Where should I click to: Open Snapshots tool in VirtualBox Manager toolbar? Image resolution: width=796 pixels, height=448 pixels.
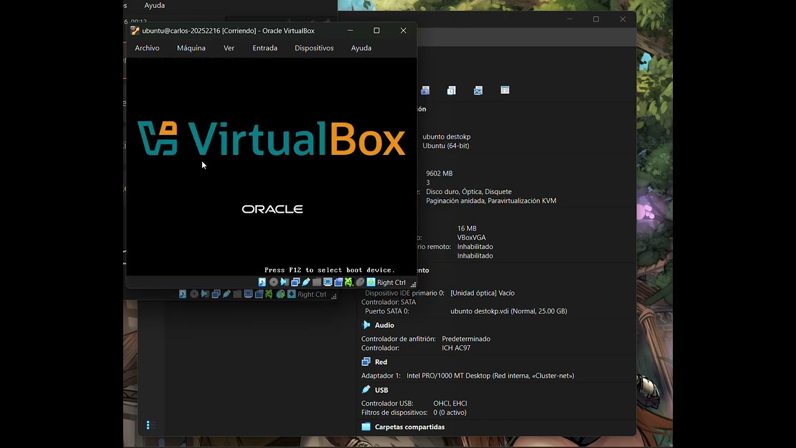(x=425, y=90)
